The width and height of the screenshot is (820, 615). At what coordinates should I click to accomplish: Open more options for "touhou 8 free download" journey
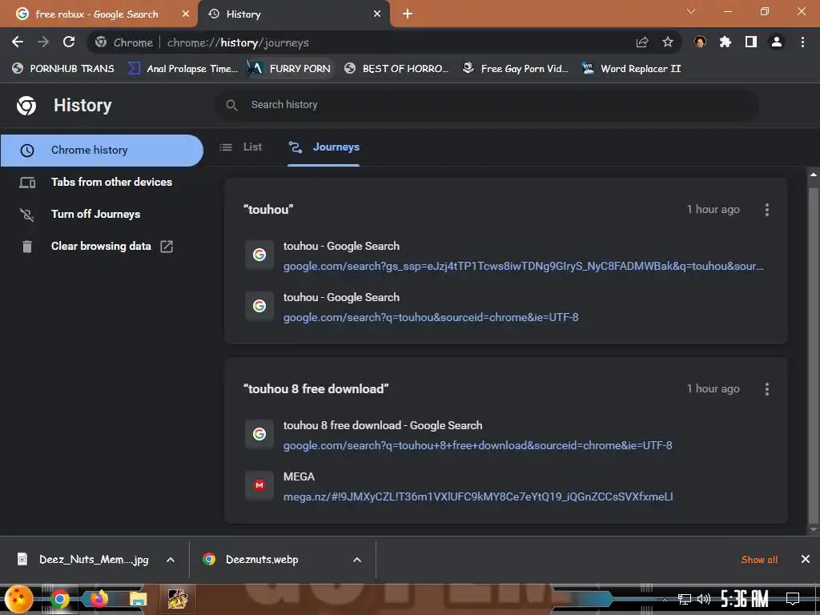pos(766,389)
